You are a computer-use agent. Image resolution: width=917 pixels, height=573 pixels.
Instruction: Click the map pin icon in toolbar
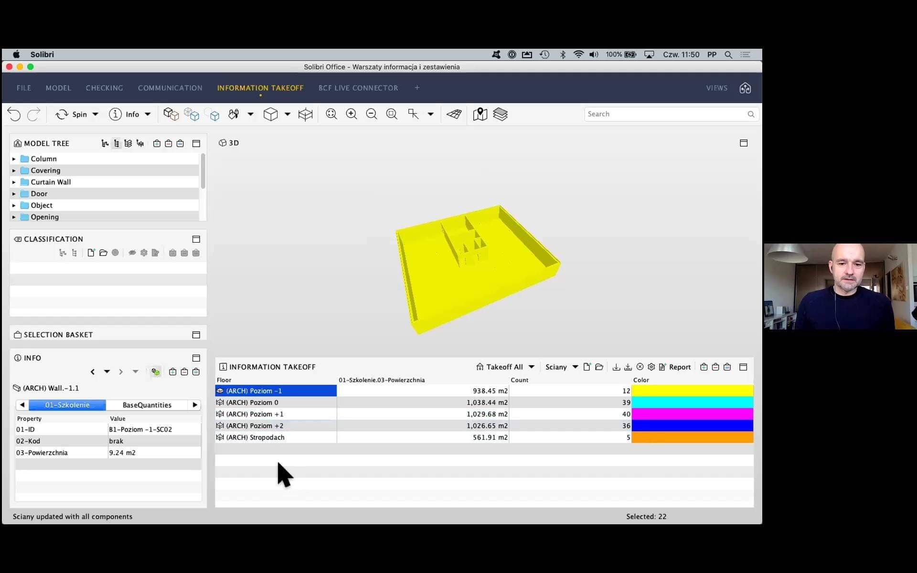480,114
